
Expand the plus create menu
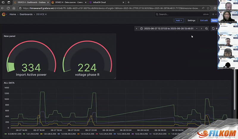tap(214, 14)
